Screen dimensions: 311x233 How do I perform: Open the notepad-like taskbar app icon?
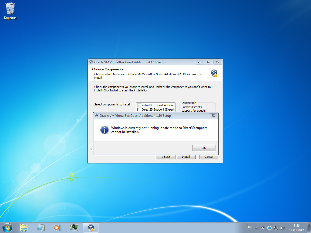coord(40,228)
